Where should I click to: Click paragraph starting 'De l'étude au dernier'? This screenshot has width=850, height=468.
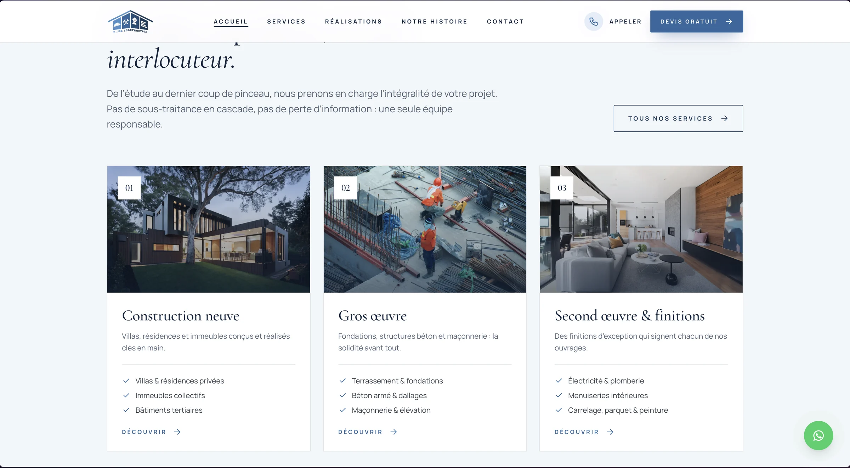[302, 109]
